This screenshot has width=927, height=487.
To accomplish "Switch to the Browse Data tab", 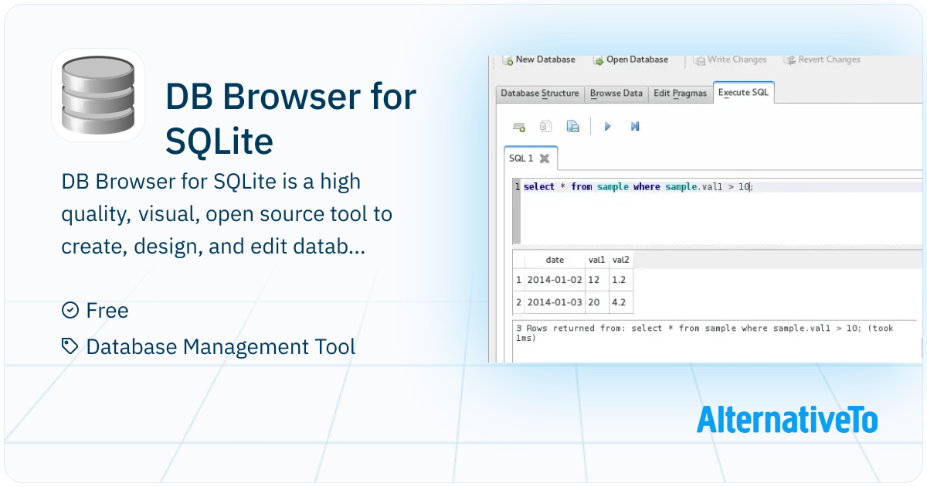I will coord(616,94).
